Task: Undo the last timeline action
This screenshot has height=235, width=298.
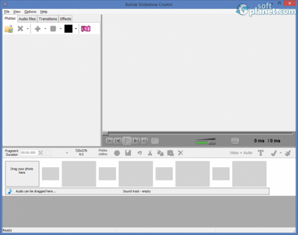Action: tap(139, 153)
